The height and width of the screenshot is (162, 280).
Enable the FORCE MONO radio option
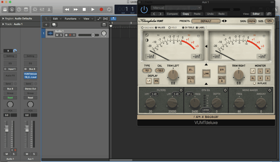click(142, 28)
